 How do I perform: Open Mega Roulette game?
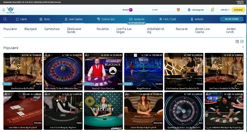pos(144,72)
